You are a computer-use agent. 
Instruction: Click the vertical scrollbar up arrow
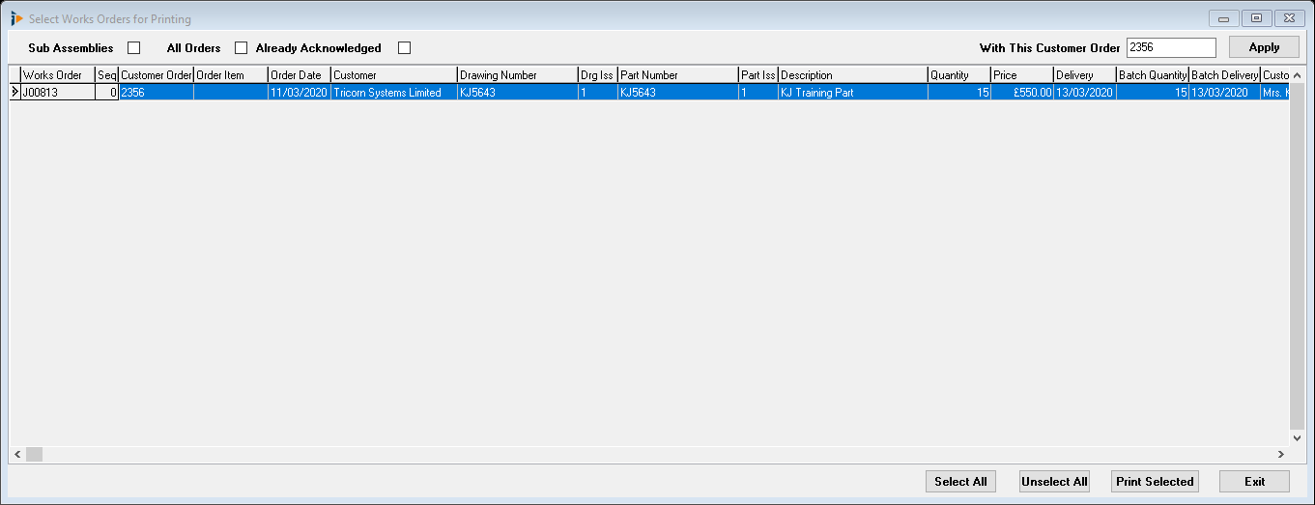pyautogui.click(x=1297, y=75)
